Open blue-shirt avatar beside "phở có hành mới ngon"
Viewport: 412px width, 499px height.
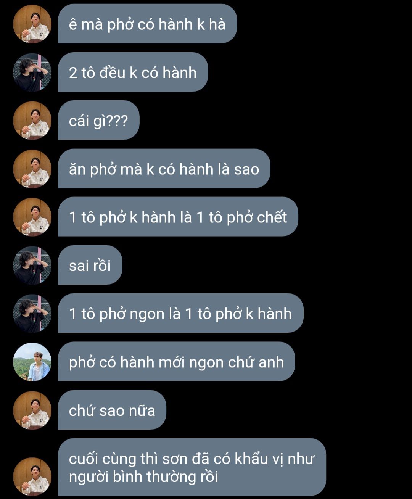click(x=32, y=362)
